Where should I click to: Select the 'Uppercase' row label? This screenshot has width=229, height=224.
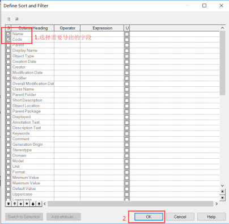pos(22,195)
